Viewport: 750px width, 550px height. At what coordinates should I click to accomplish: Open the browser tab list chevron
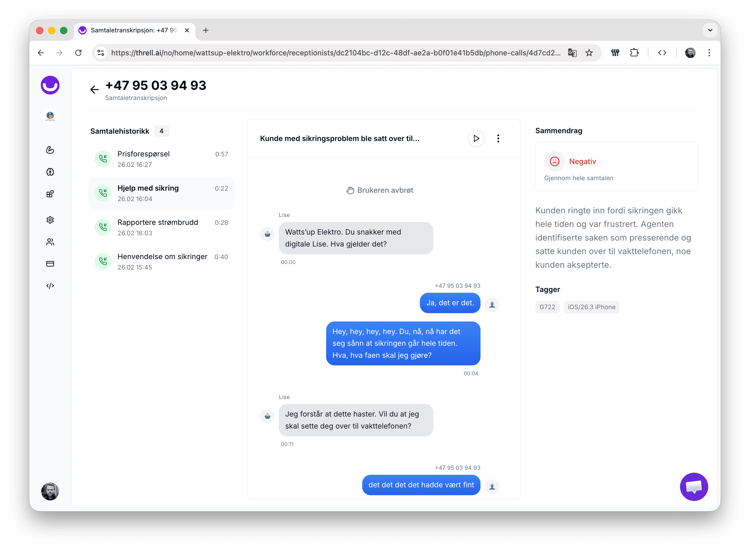pos(710,30)
